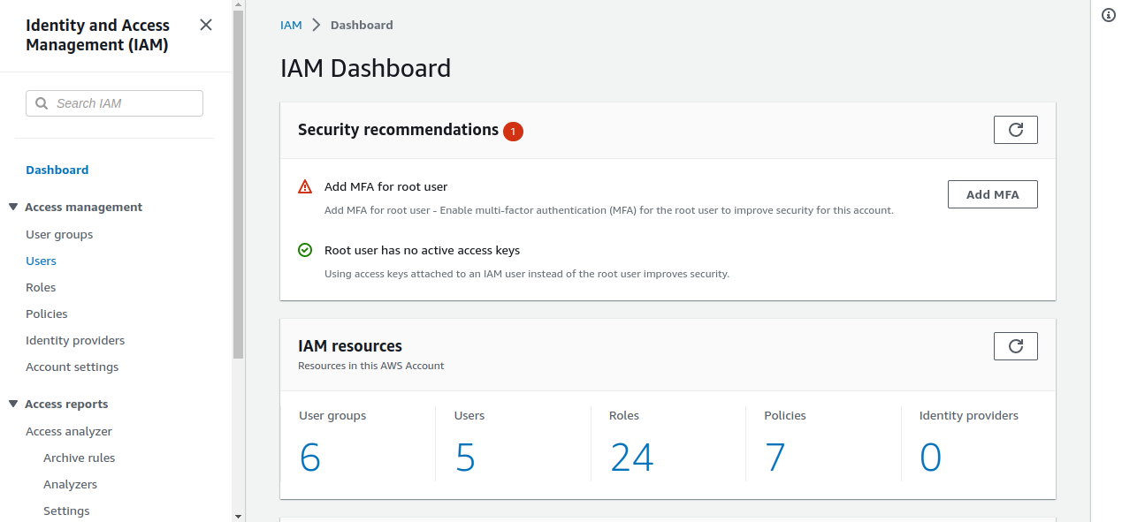Open the info panel icon
1122x522 pixels.
coord(1109,15)
